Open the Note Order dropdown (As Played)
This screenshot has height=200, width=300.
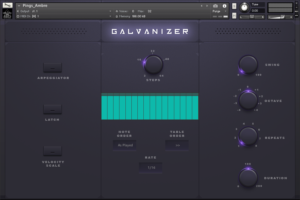[125, 145]
